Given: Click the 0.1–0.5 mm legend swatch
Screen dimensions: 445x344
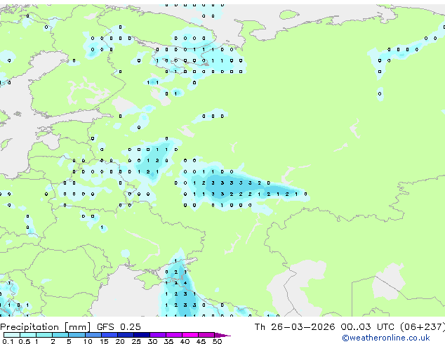Looking at the screenshot, I should [12, 335].
